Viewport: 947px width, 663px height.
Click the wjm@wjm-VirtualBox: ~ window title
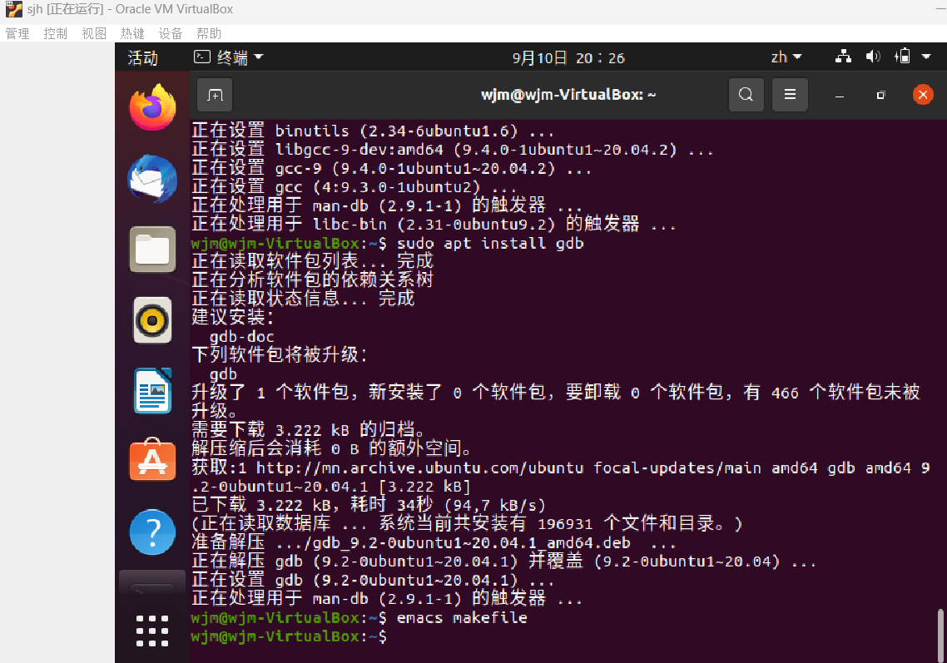(568, 95)
